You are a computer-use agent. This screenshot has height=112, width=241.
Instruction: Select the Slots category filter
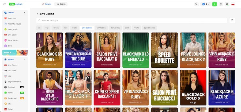[x=74, y=28]
